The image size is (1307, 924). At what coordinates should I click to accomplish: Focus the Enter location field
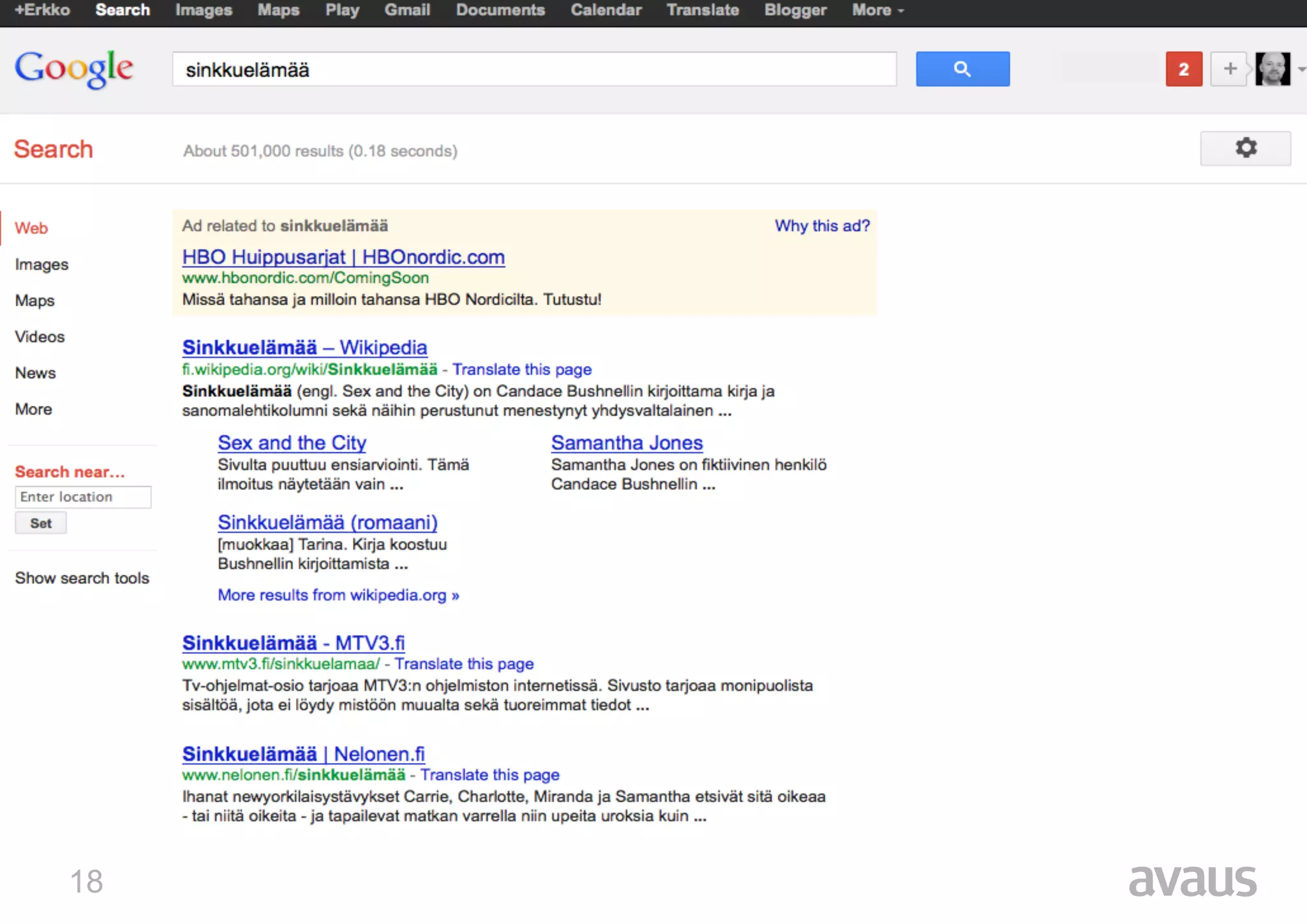(83, 497)
